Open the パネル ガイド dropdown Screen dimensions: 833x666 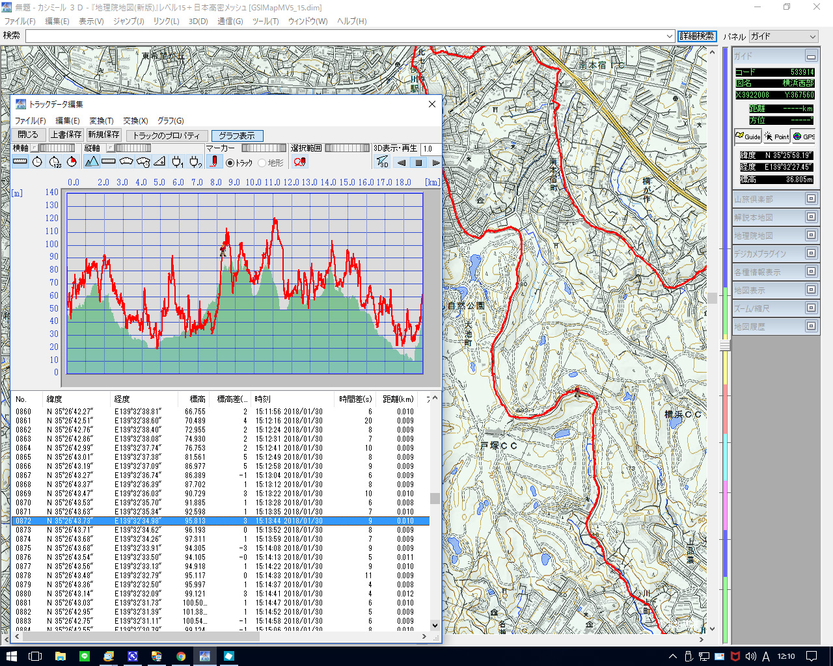(783, 36)
